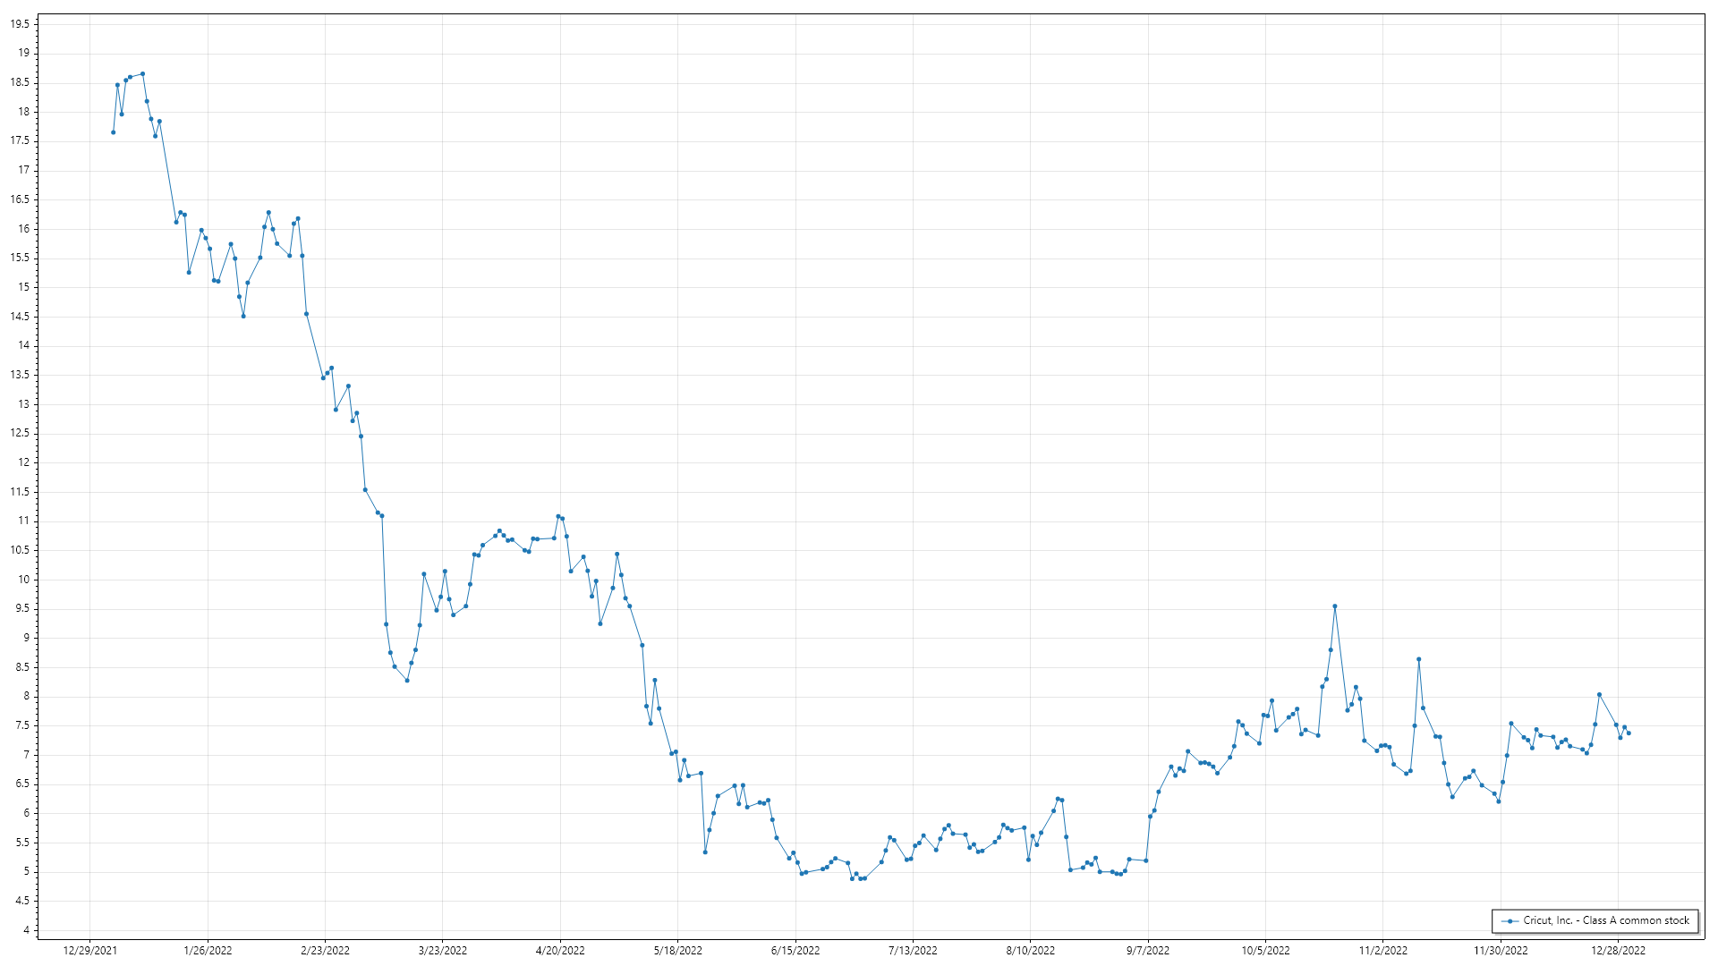1718x966 pixels.
Task: Click the 2/23/2022 date axis label
Action: [x=325, y=950]
